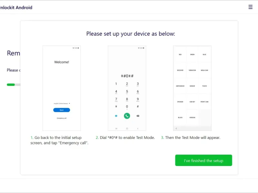Open the hamburger menu icon
Image resolution: width=258 pixels, height=193 pixels.
tap(250, 7)
